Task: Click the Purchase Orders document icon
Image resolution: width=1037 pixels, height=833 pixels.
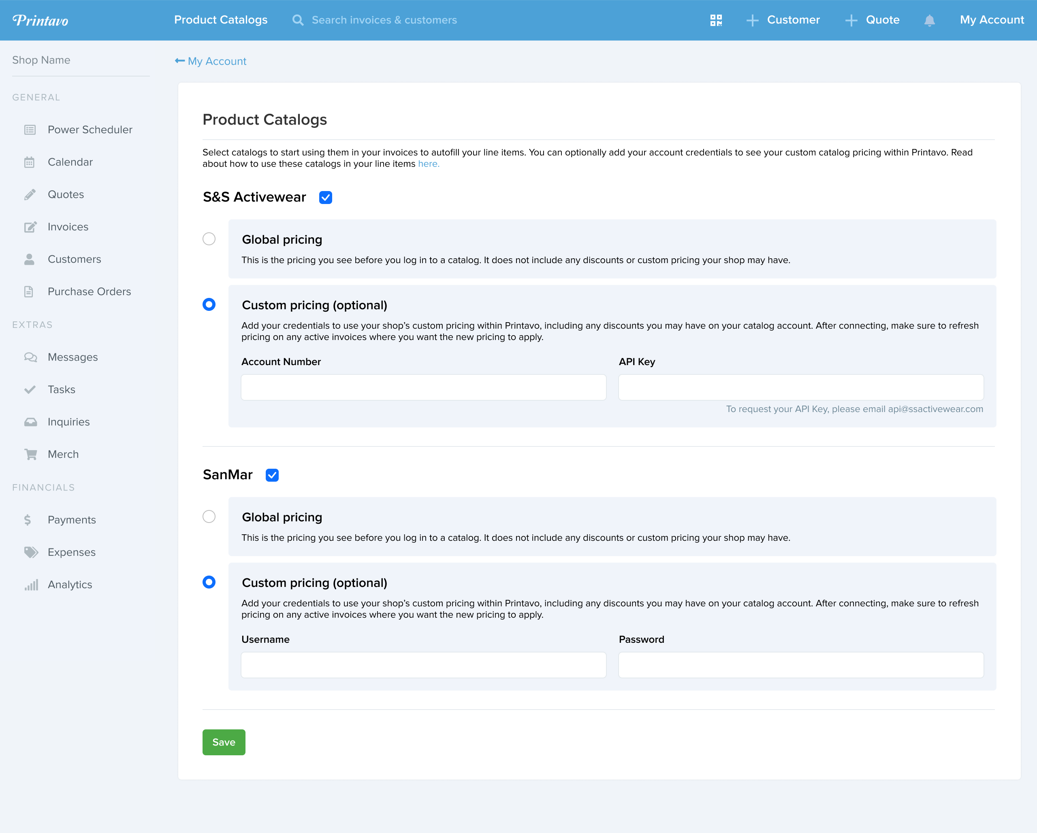Action: pyautogui.click(x=29, y=292)
